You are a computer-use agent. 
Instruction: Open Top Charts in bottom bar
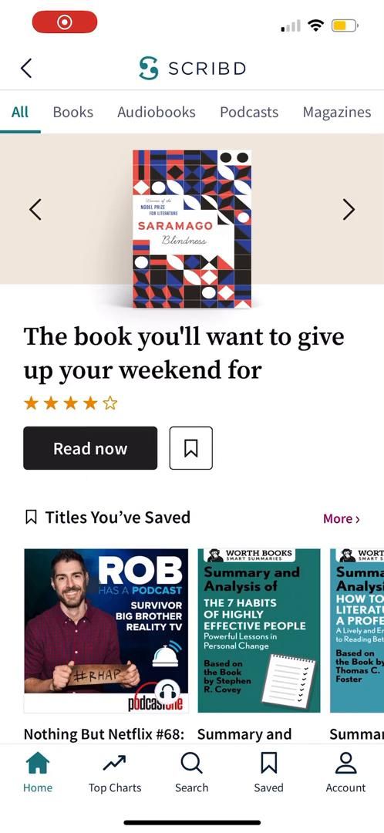tap(115, 764)
